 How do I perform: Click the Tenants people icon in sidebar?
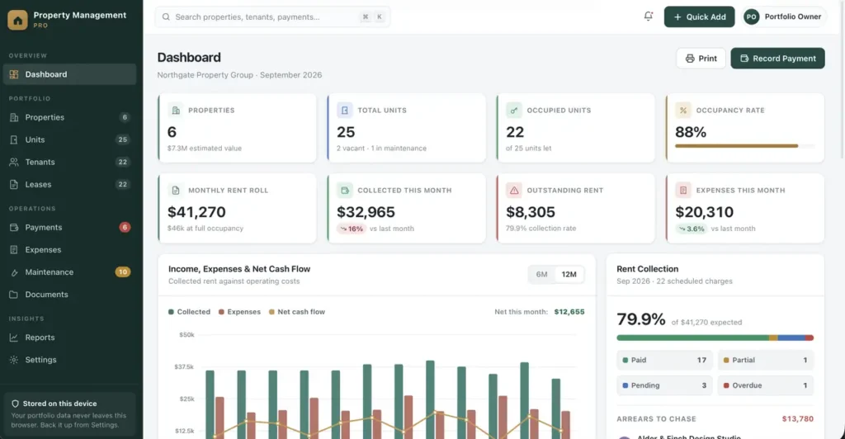click(x=14, y=162)
